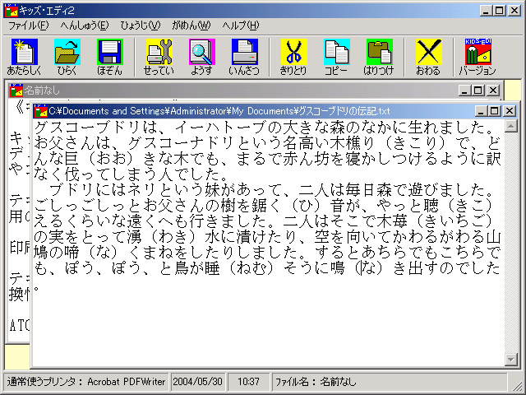Screen dimensions: 526x395
Task: Open the がめん(W) menu
Action: 191,26
